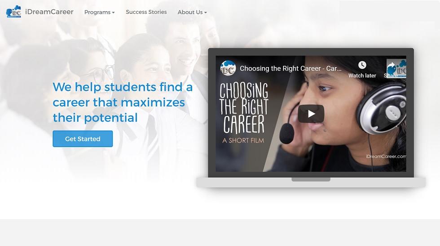Open video title Choosing the Right Career
The height and width of the screenshot is (246, 440).
click(x=290, y=68)
